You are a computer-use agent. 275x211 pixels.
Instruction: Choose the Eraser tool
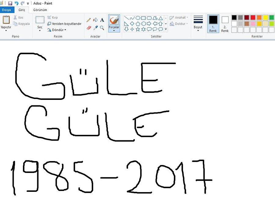89,28
